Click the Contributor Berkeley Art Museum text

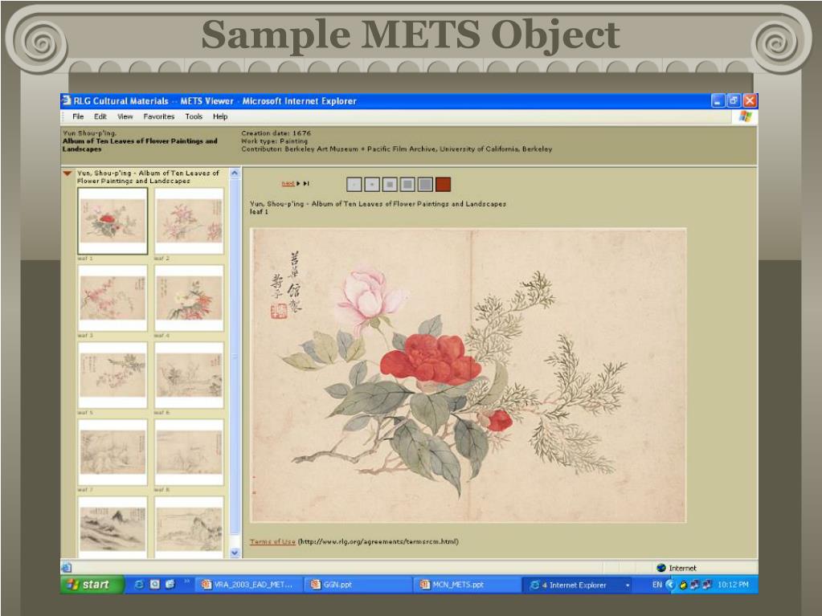396,149
